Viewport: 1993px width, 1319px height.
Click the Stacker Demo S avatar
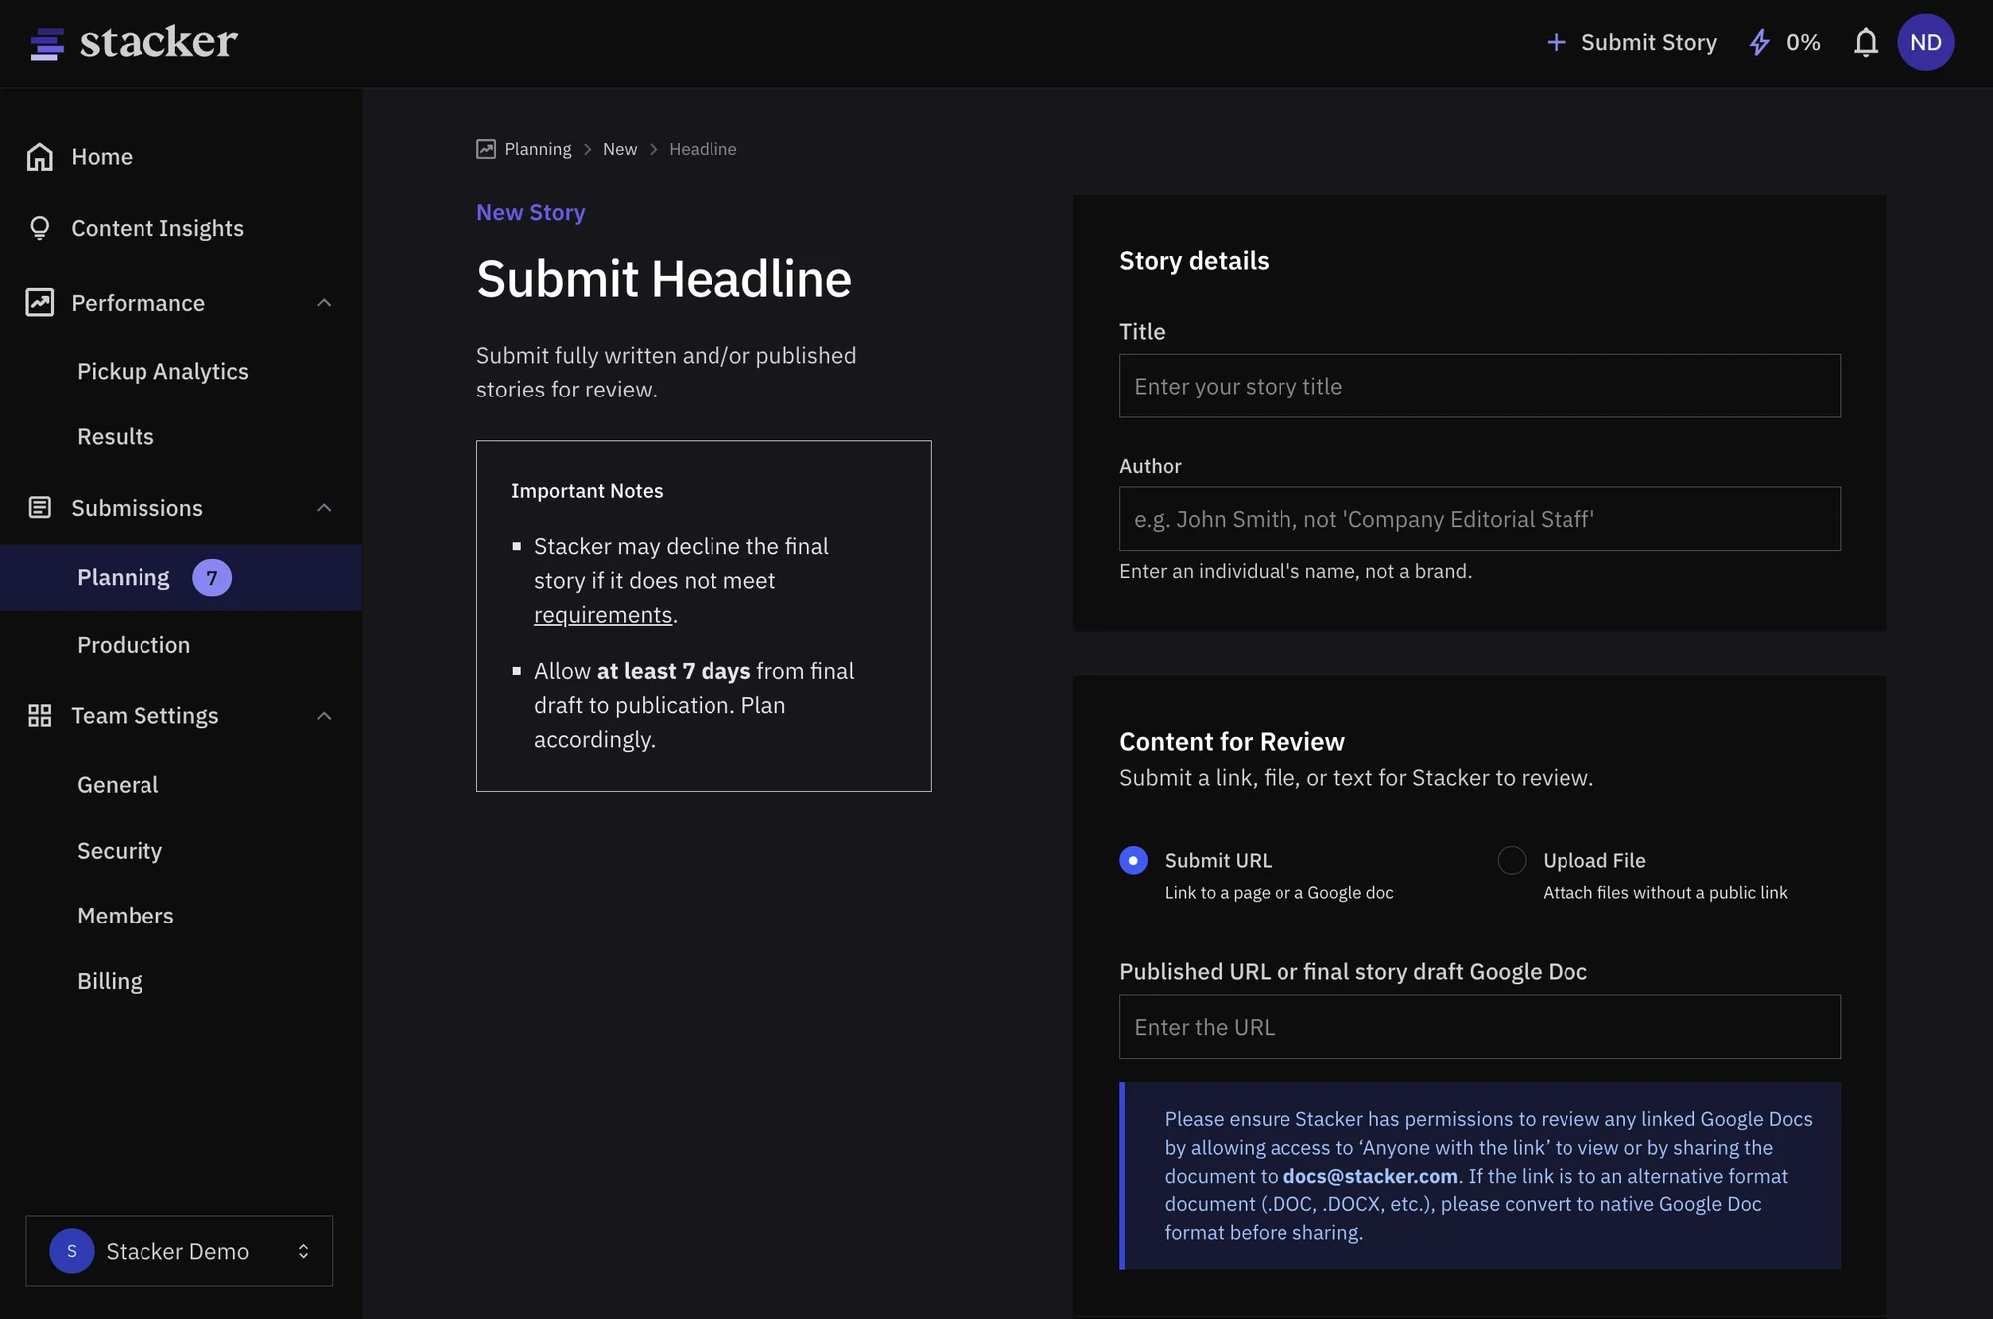coord(72,1251)
